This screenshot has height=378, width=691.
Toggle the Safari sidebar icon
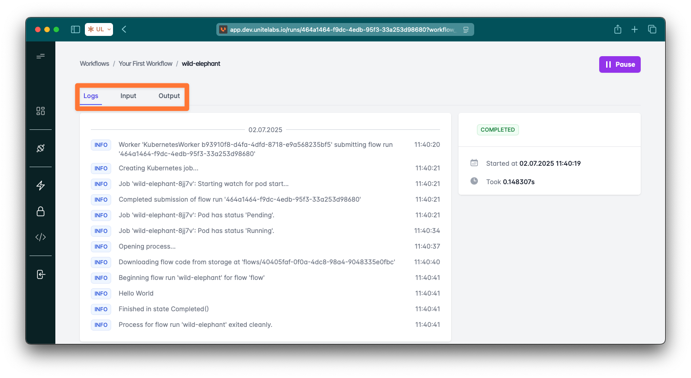tap(76, 29)
